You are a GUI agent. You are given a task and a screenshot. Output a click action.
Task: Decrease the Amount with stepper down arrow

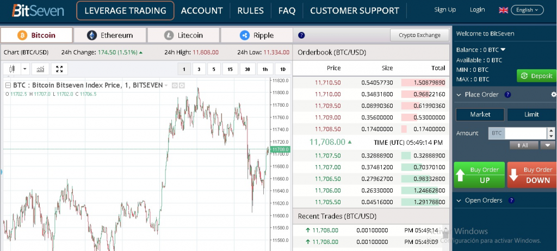tap(551, 137)
